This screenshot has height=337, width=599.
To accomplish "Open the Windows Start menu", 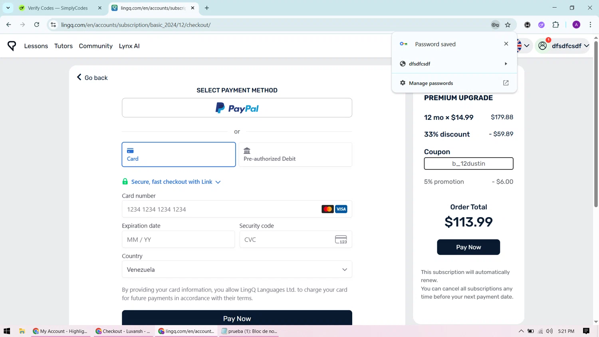I will point(7,331).
